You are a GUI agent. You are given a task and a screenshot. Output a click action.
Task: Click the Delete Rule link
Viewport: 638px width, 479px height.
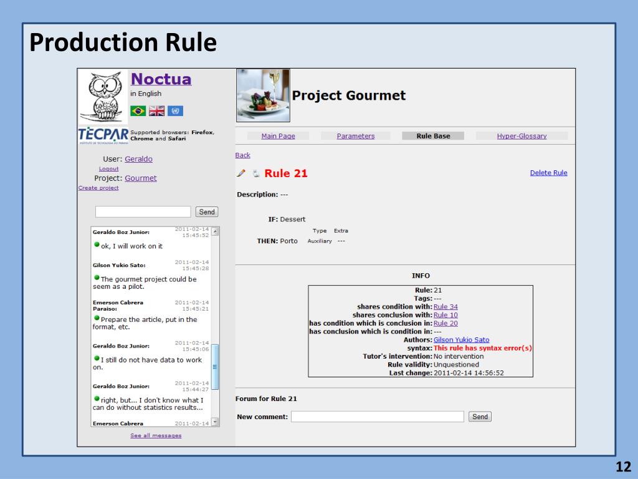coord(548,173)
